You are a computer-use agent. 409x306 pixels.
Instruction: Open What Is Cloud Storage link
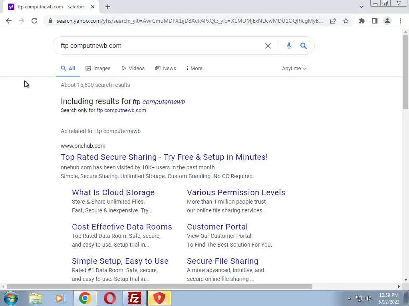[113, 192]
